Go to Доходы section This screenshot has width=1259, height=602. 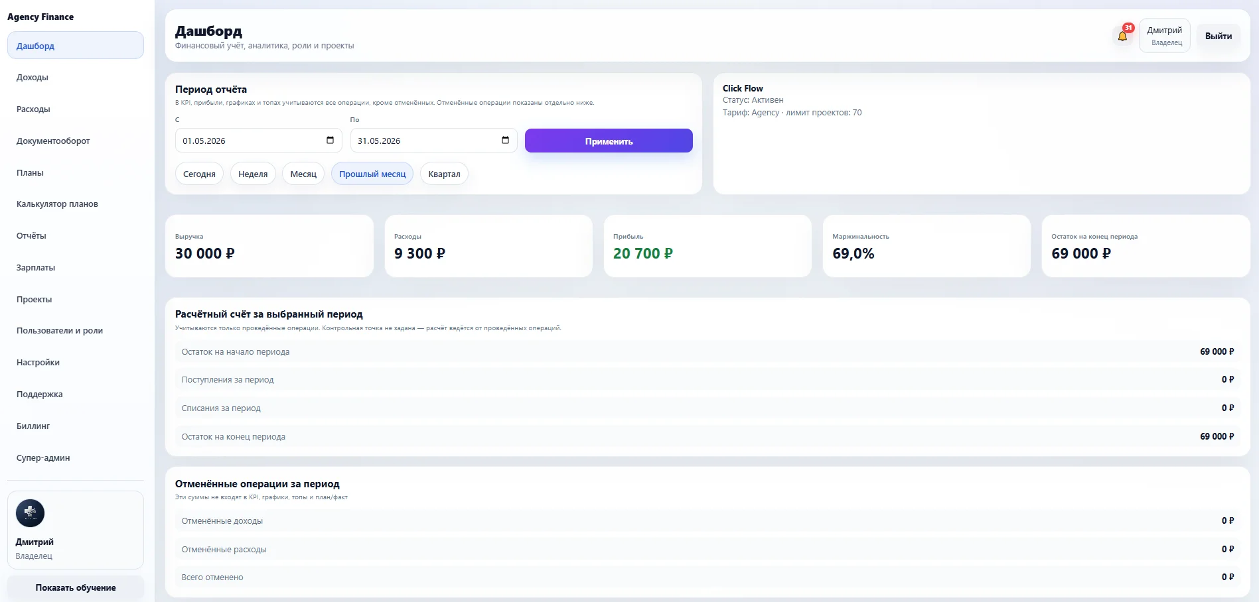[76, 78]
